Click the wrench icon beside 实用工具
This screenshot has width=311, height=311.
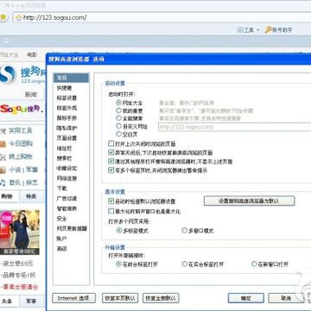3,131
